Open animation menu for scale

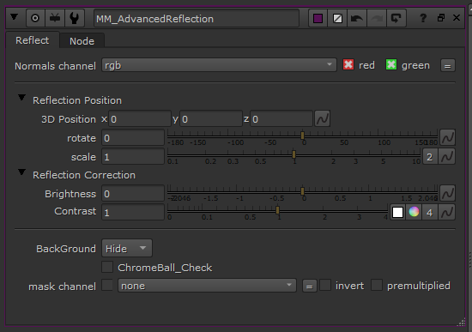click(447, 156)
